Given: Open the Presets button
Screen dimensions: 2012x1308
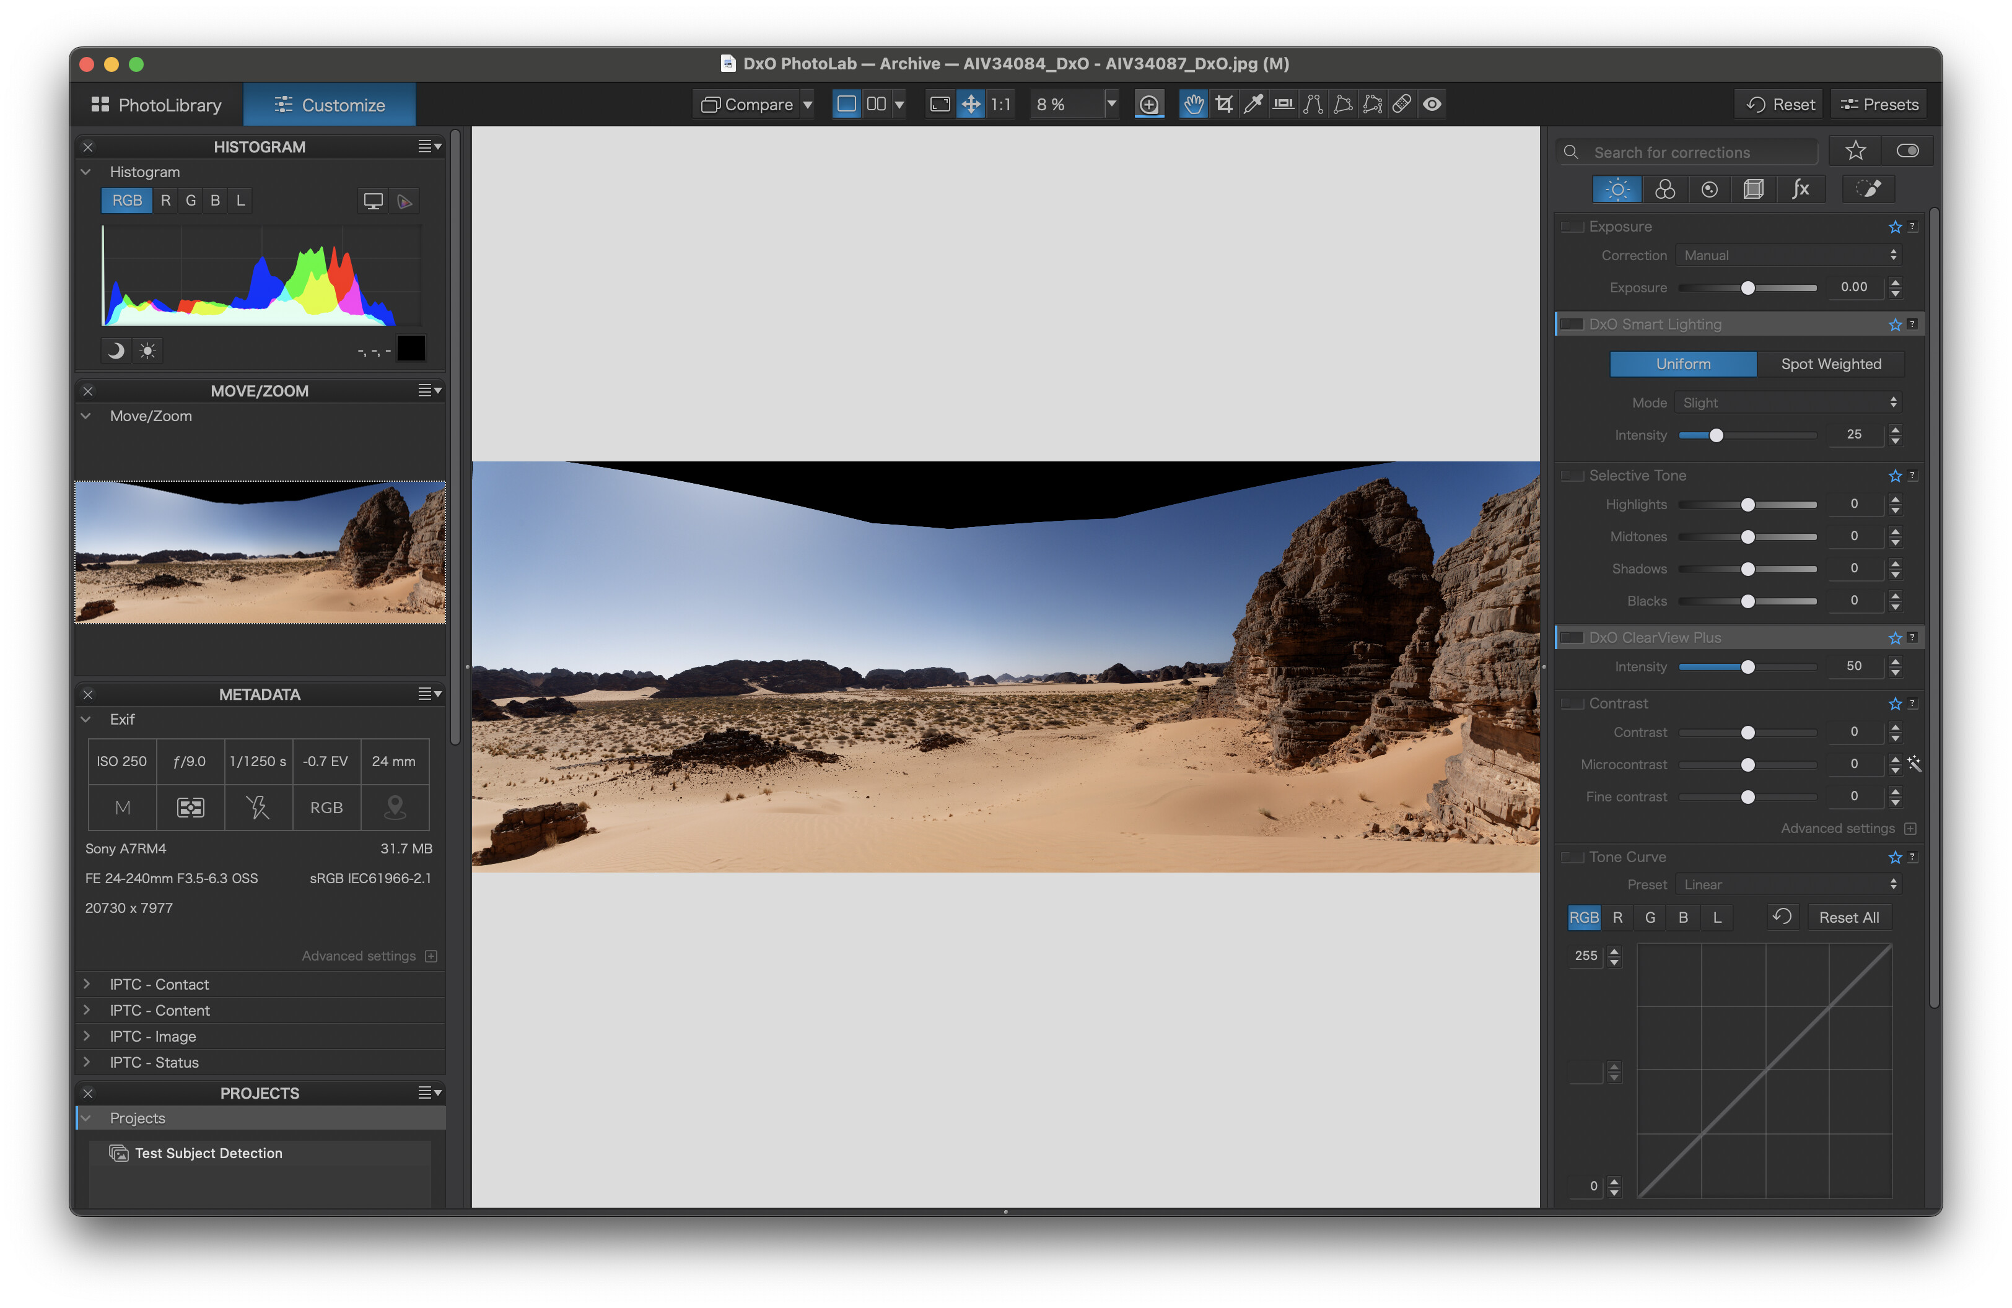Looking at the screenshot, I should [1879, 105].
